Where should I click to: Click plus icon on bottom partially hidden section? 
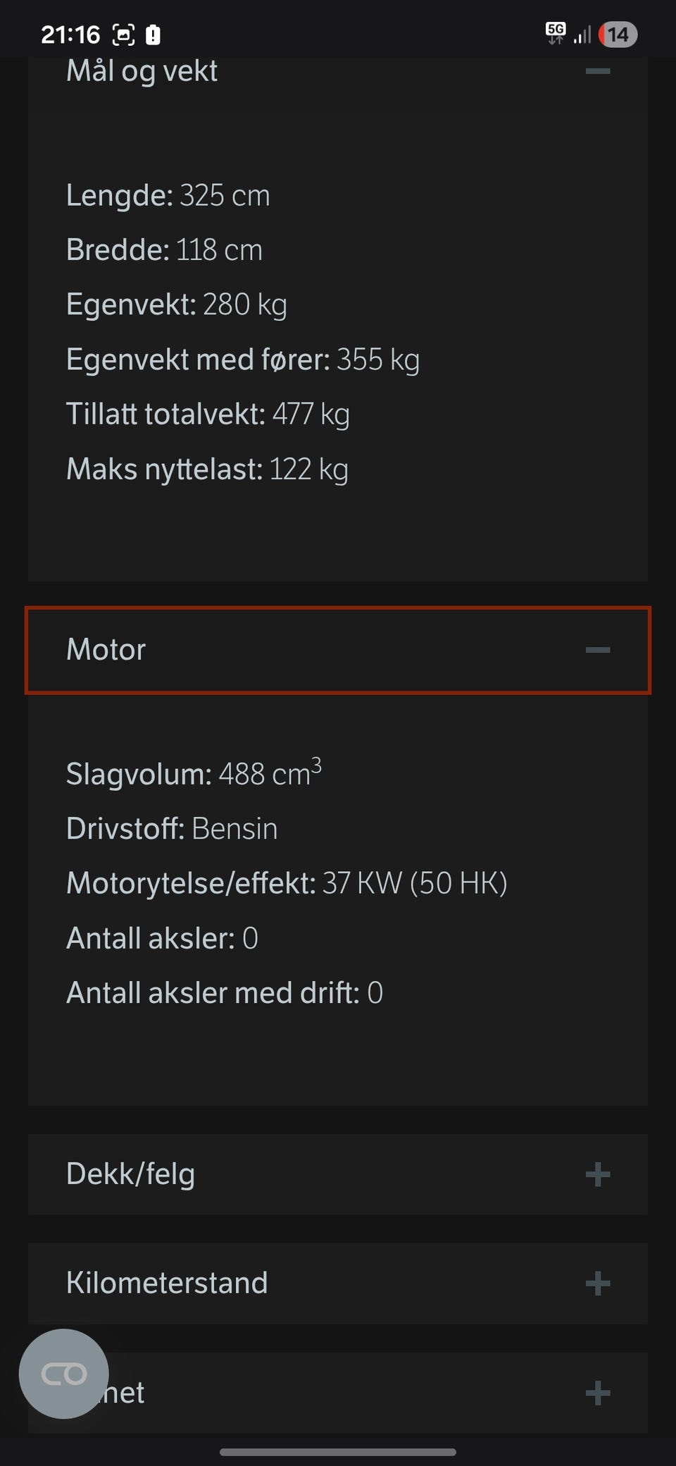pyautogui.click(x=597, y=1393)
